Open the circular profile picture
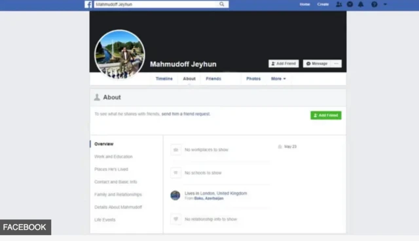The width and height of the screenshot is (419, 241). click(120, 54)
